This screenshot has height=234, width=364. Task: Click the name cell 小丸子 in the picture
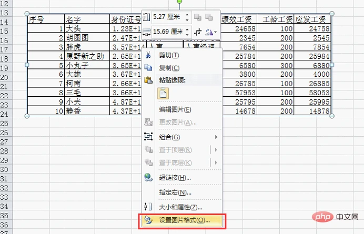77,65
